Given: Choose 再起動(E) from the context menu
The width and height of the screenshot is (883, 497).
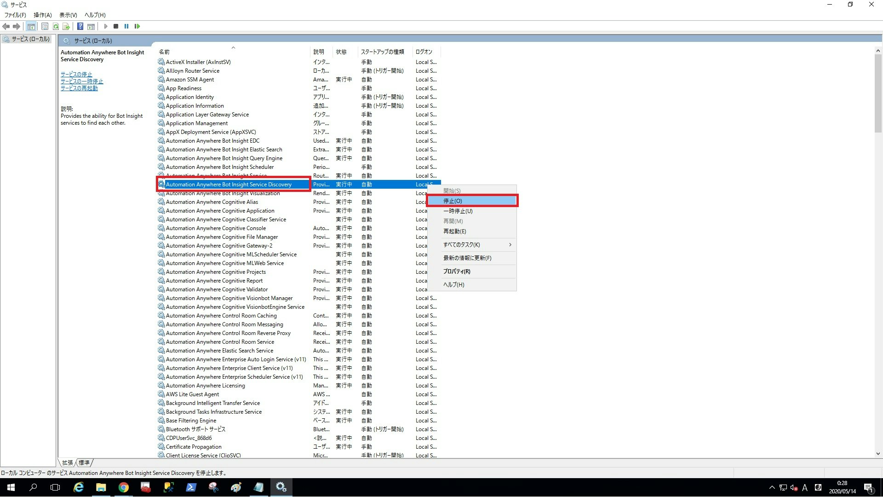Looking at the screenshot, I should click(x=454, y=231).
